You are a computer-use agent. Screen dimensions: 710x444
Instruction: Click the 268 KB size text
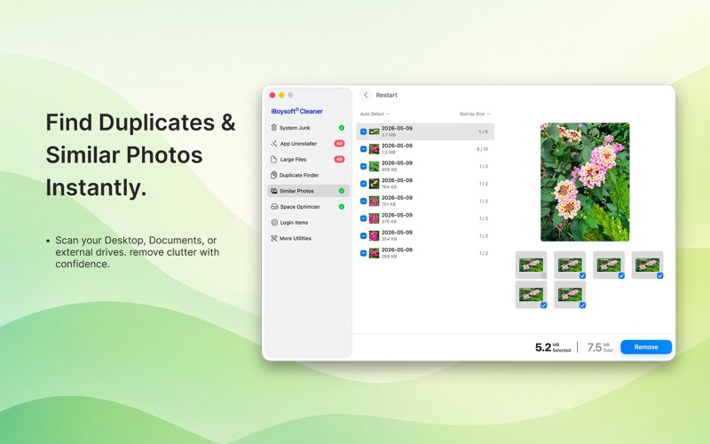pyautogui.click(x=389, y=257)
